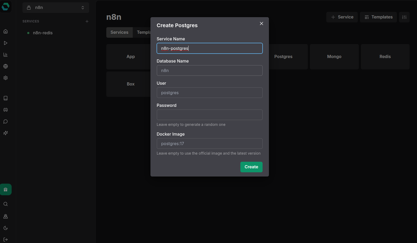Click the Templates button at top

[x=378, y=17]
